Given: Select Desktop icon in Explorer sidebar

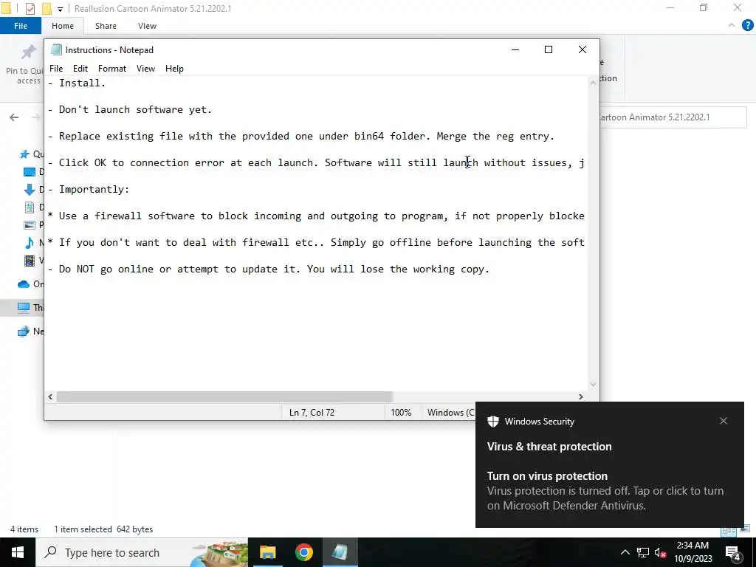Looking at the screenshot, I should pos(30,172).
